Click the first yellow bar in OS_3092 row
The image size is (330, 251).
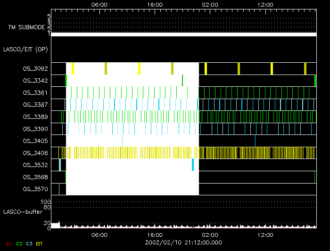pos(73,68)
